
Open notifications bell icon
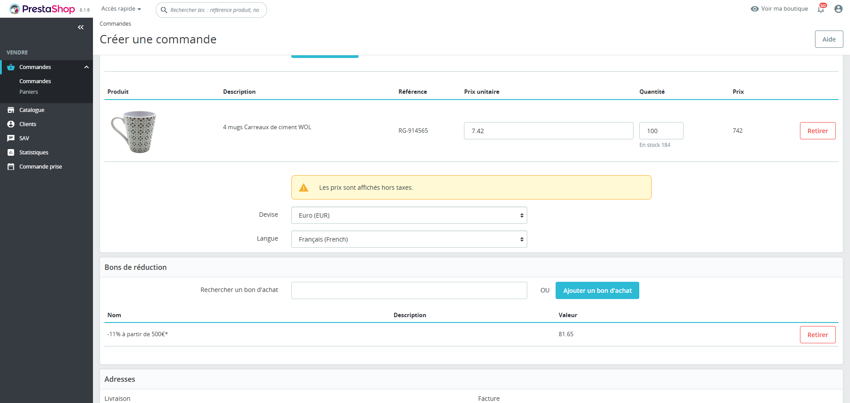tap(821, 9)
